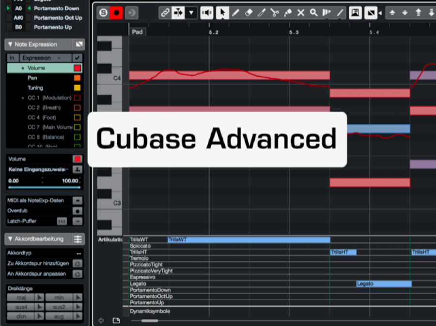Click Zu Akkordspur hinzufügen button
Viewport: 436px width, 326px height.
(x=78, y=264)
